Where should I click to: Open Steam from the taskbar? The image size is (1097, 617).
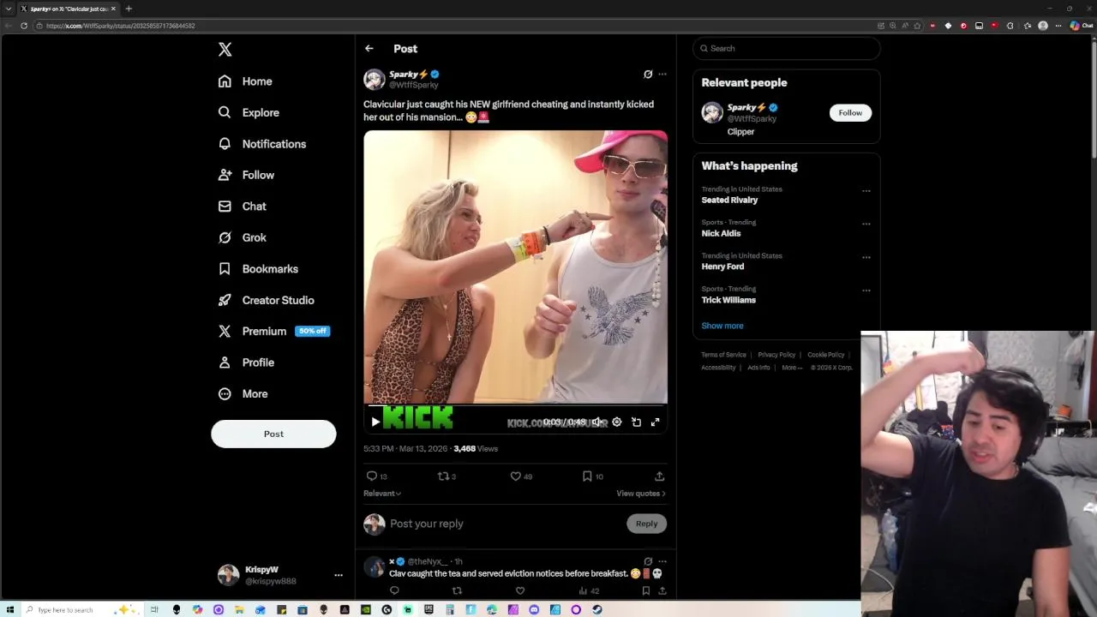tap(596, 610)
